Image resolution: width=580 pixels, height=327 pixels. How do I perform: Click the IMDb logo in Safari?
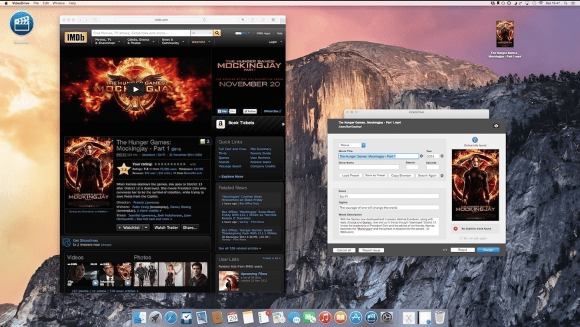tap(76, 37)
